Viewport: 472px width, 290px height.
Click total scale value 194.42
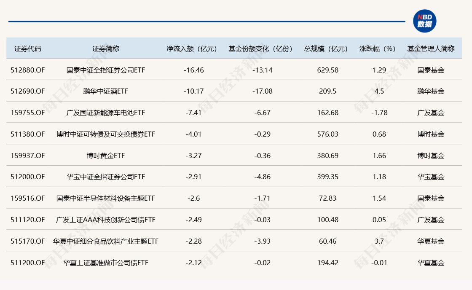coord(328,263)
